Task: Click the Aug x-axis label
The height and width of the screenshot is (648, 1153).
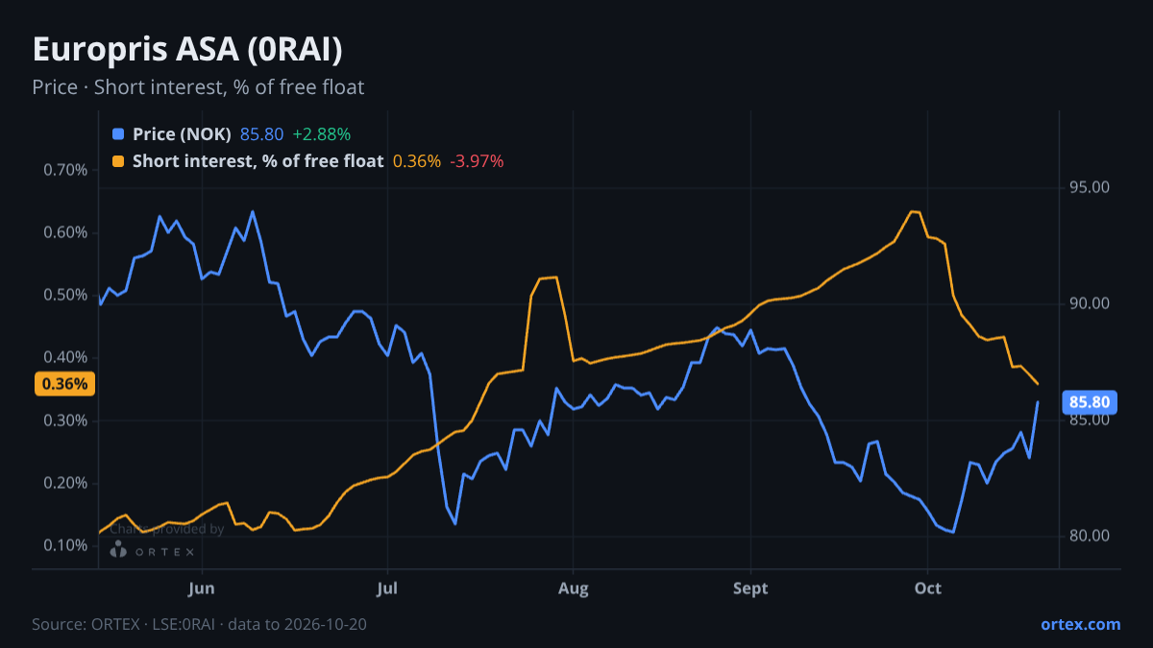Action: (x=573, y=588)
